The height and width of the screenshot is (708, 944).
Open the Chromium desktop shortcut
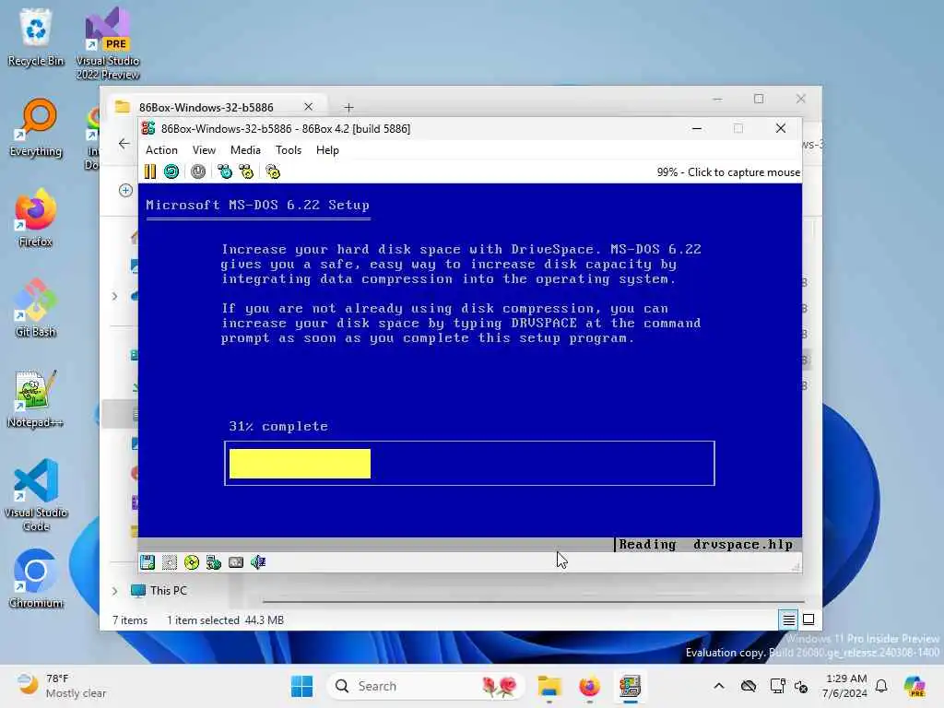tap(36, 579)
